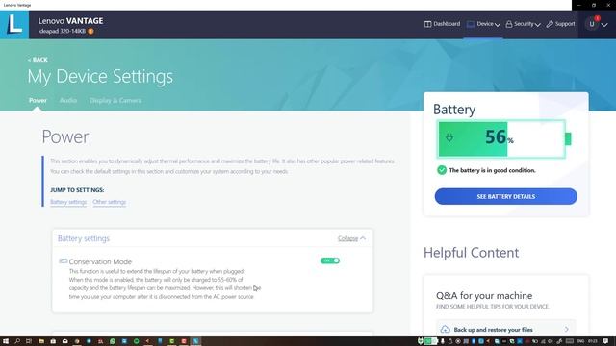
Task: Open the Support page
Action: click(560, 24)
